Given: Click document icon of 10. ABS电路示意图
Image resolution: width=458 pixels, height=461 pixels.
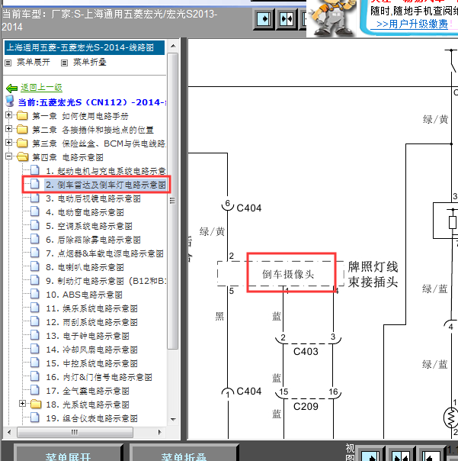Looking at the screenshot, I should point(35,294).
